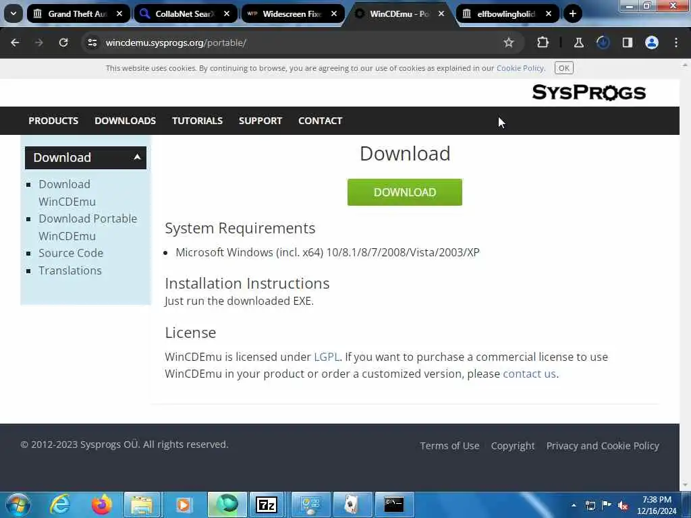
Task: Open Privacy and Cookie Policy link
Action: (603, 446)
